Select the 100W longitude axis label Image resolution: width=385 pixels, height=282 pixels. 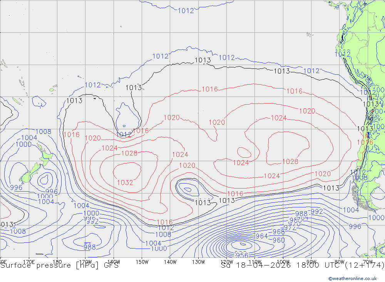[283, 262]
